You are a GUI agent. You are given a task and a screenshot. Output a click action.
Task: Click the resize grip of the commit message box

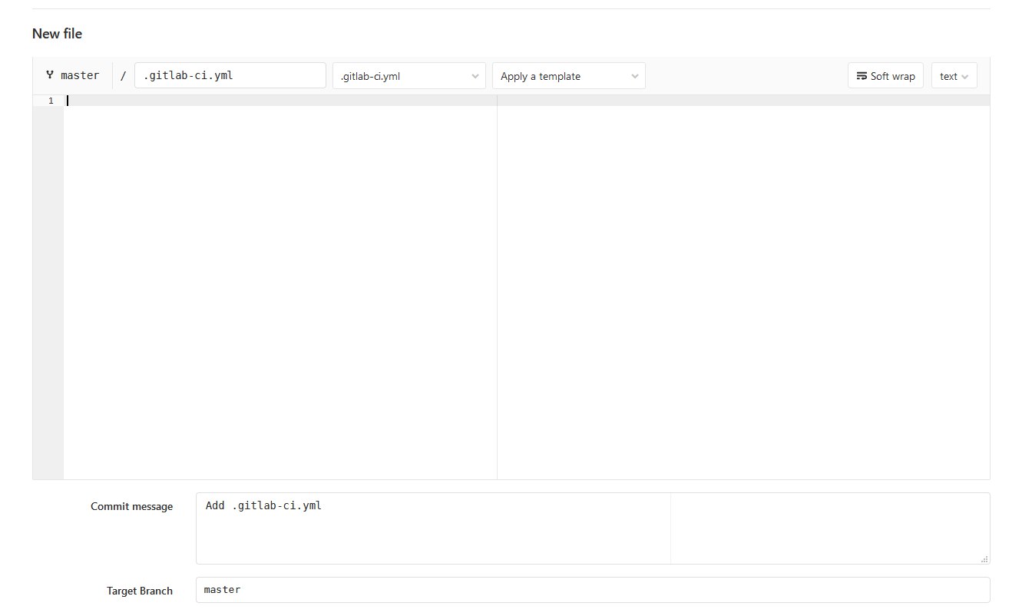pos(984,558)
